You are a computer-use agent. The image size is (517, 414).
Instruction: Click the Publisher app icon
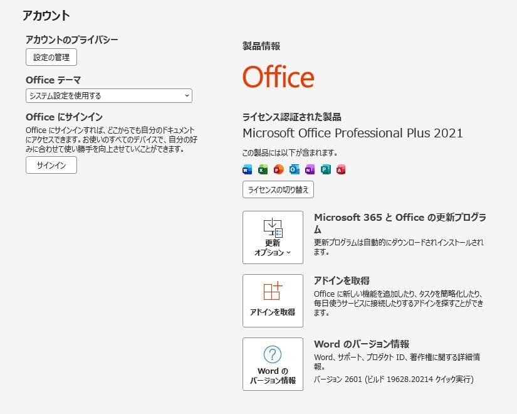click(325, 169)
